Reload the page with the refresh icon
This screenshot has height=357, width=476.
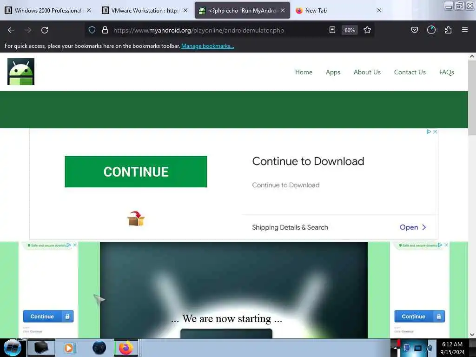pos(45,30)
